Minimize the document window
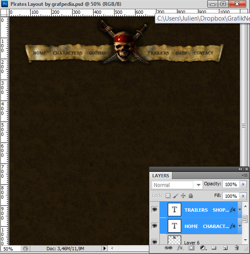 [x=213, y=4]
